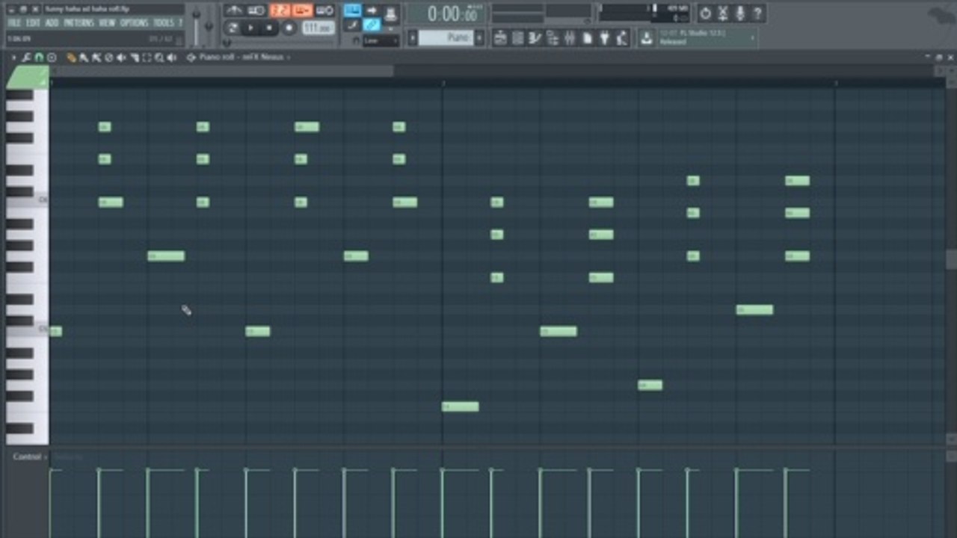Viewport: 957px width, 538px height.
Task: Expand the FL Studio news panel arrow
Action: tap(753, 37)
